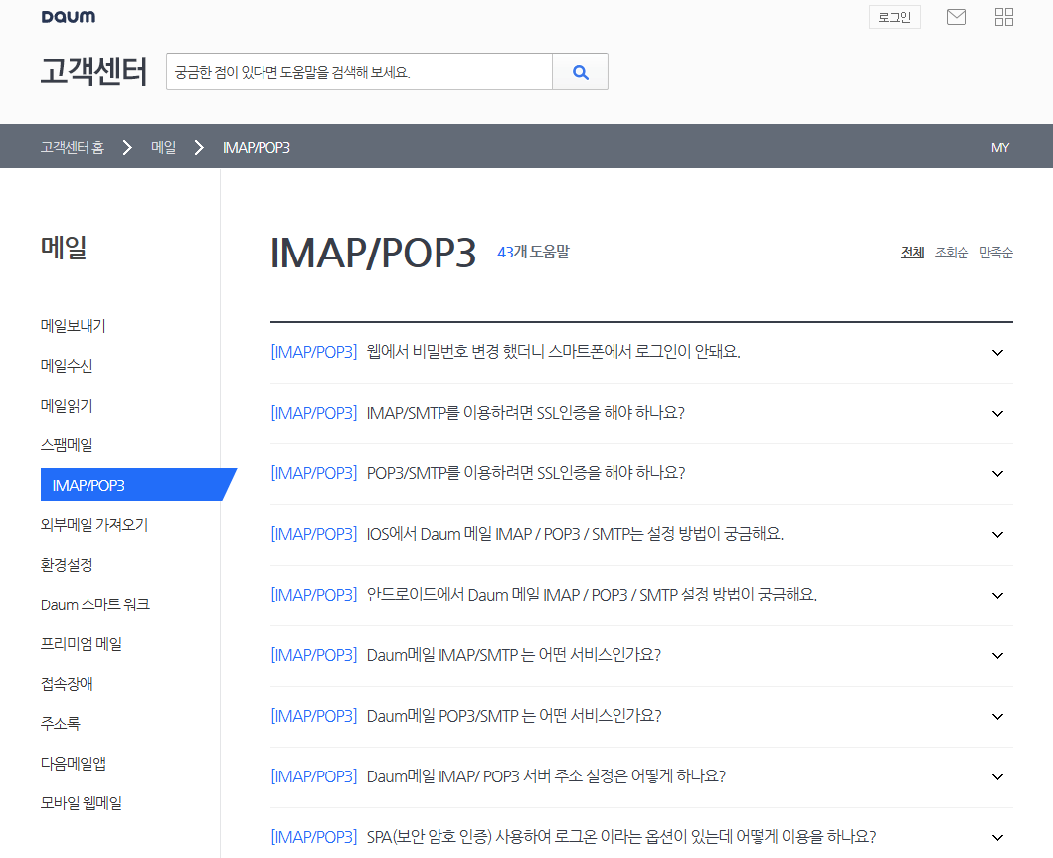Expand chevron for POP3/SMTP SSL인증 question
The image size is (1053, 858).
point(998,474)
